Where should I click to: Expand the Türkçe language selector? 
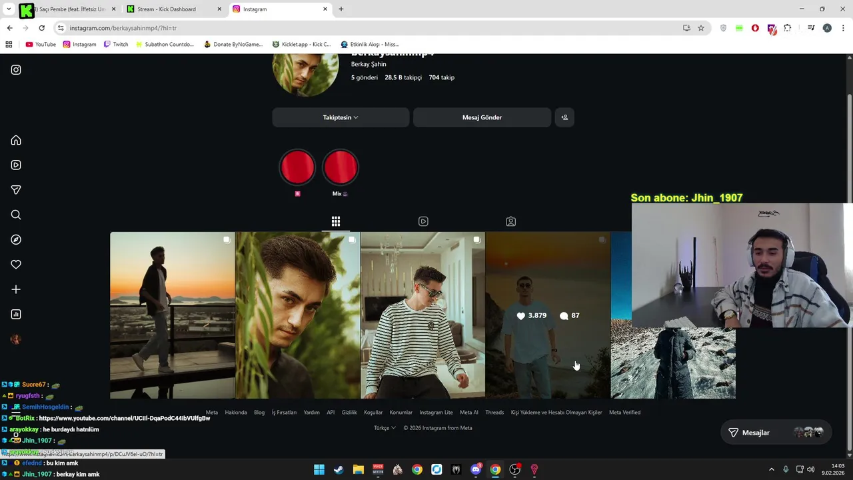(x=385, y=428)
